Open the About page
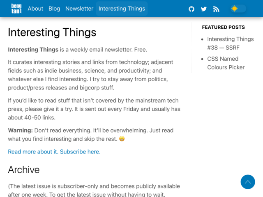The height and width of the screenshot is (197, 263). coord(35,9)
